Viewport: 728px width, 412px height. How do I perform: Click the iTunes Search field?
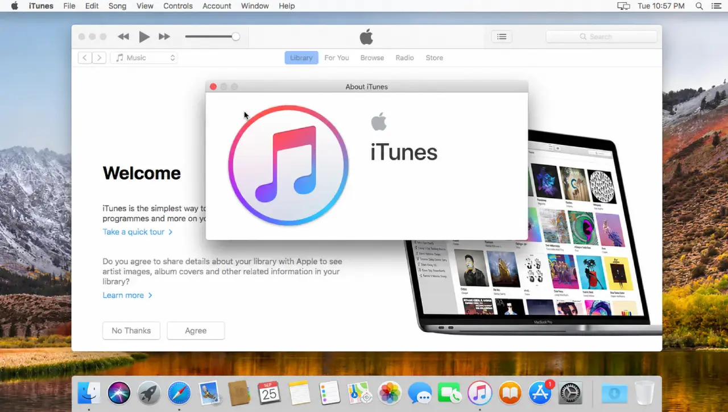(x=601, y=36)
